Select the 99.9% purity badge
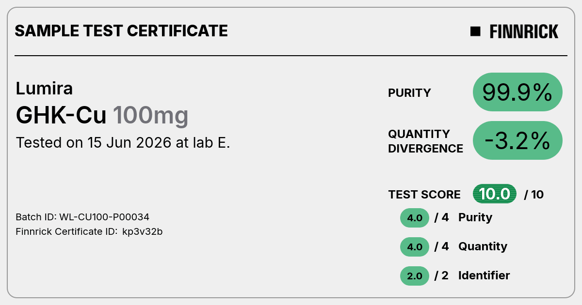The width and height of the screenshot is (582, 305). point(517,92)
